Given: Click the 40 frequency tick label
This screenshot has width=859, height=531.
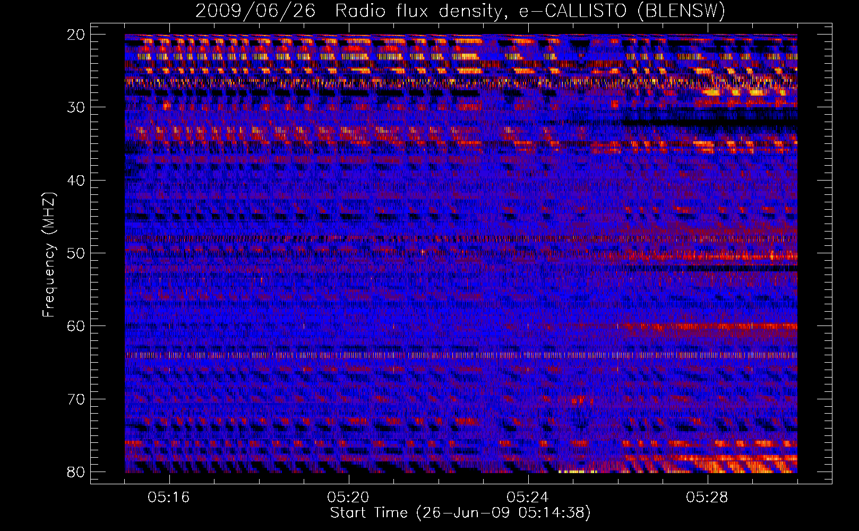Looking at the screenshot, I should (76, 181).
